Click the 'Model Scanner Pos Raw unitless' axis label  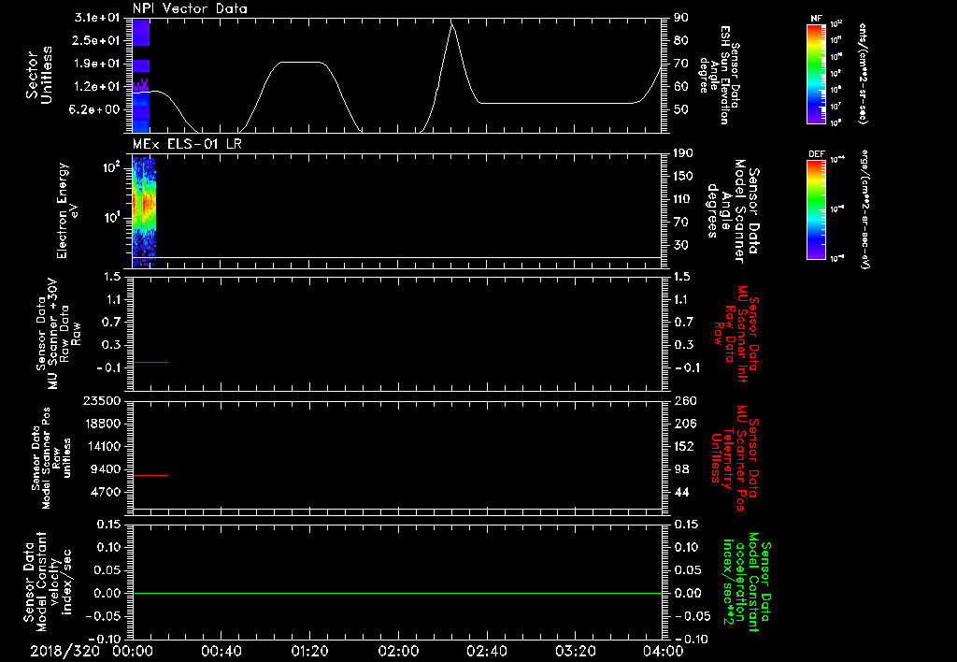tap(50, 458)
